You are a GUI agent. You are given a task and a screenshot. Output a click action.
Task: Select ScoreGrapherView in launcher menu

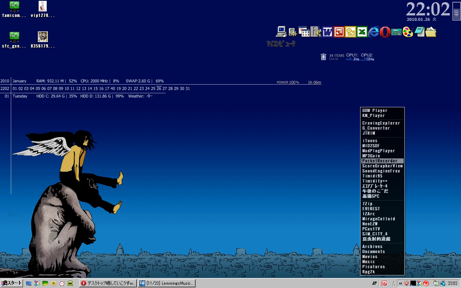382,166
